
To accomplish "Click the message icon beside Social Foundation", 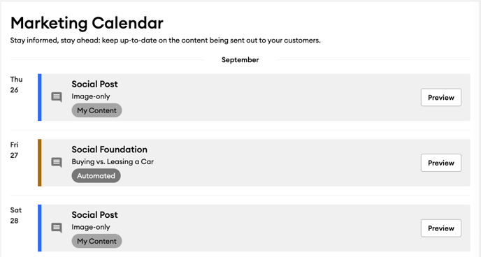I will click(x=57, y=162).
